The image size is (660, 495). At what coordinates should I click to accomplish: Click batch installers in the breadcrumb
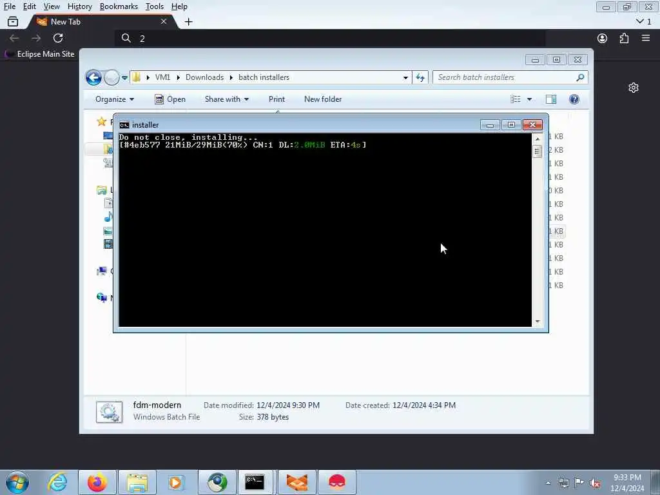point(264,77)
